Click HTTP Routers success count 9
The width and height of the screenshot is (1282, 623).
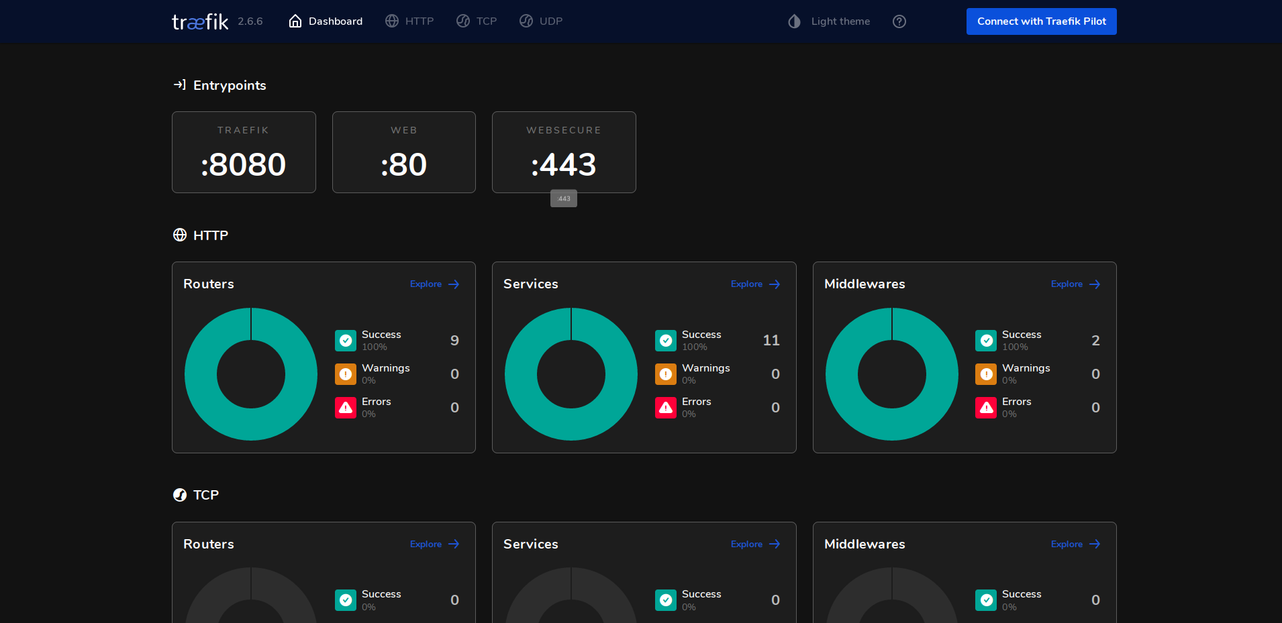454,341
